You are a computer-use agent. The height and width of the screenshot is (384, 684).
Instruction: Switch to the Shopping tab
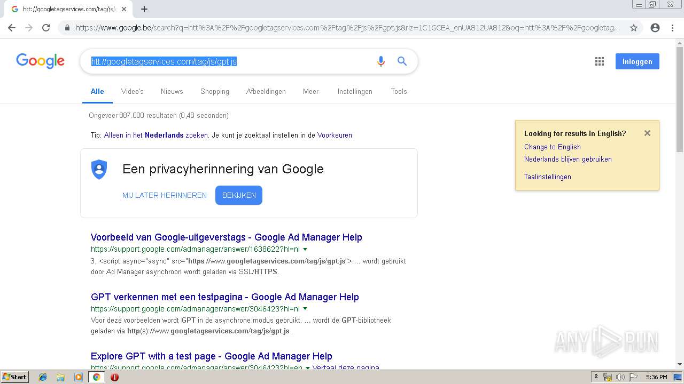215,91
